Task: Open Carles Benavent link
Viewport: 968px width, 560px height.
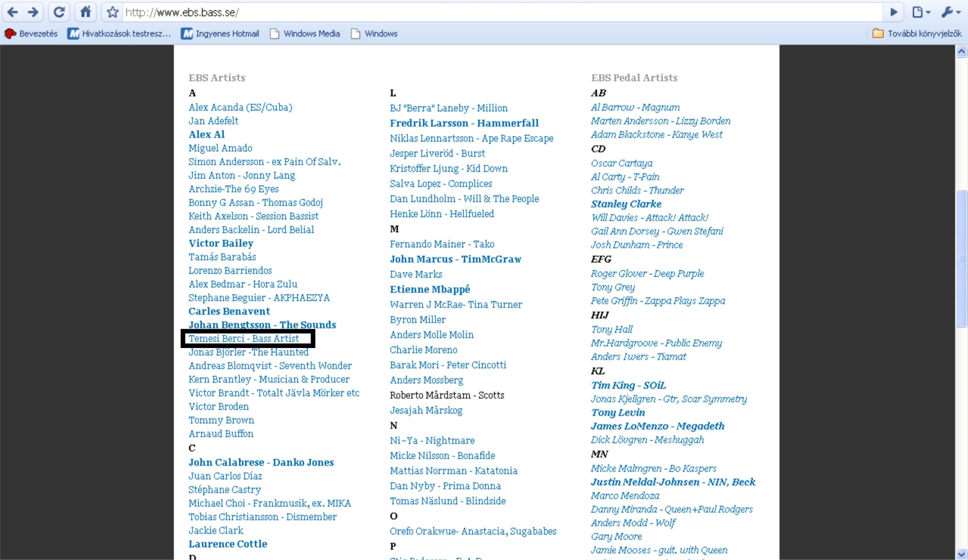Action: [x=229, y=311]
